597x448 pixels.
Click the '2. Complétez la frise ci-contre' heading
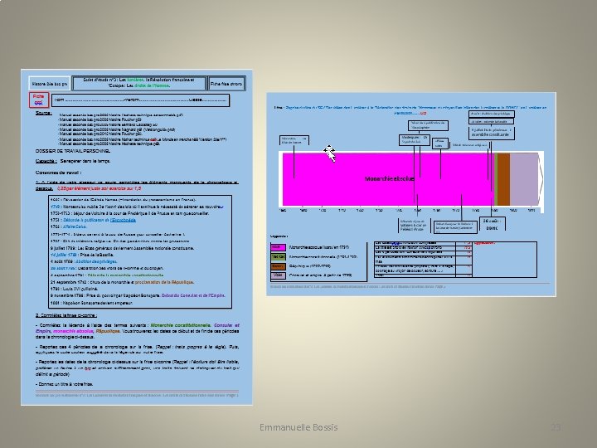(x=66, y=315)
